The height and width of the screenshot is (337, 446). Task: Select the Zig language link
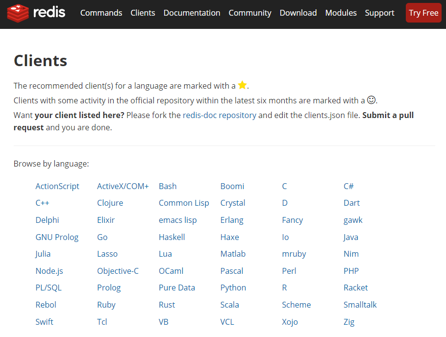pyautogui.click(x=348, y=322)
